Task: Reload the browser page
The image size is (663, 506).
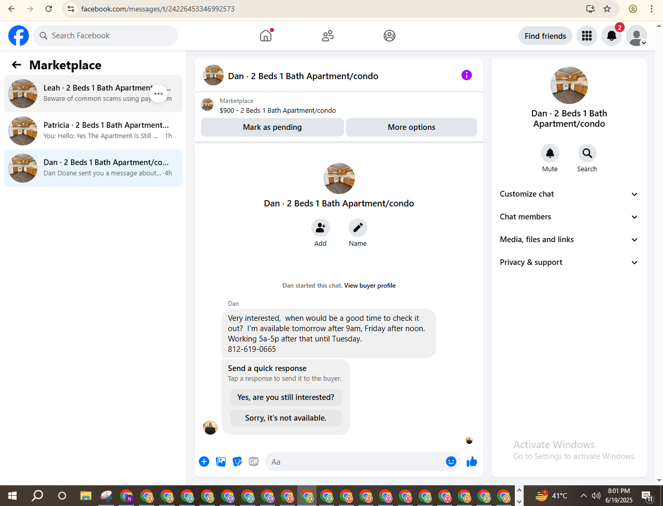Action: pos(49,9)
